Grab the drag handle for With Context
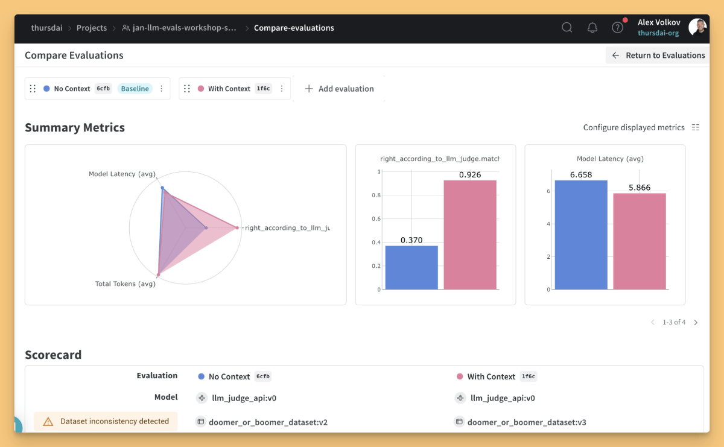 (x=187, y=89)
